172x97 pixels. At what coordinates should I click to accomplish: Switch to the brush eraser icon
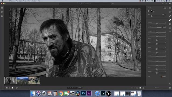(154, 11)
